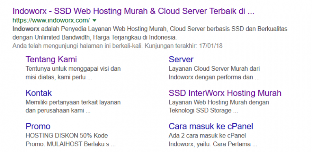Click the 'misi diatas, kami perlu ...' line
Screen dimensions: 312x152
click(x=59, y=77)
